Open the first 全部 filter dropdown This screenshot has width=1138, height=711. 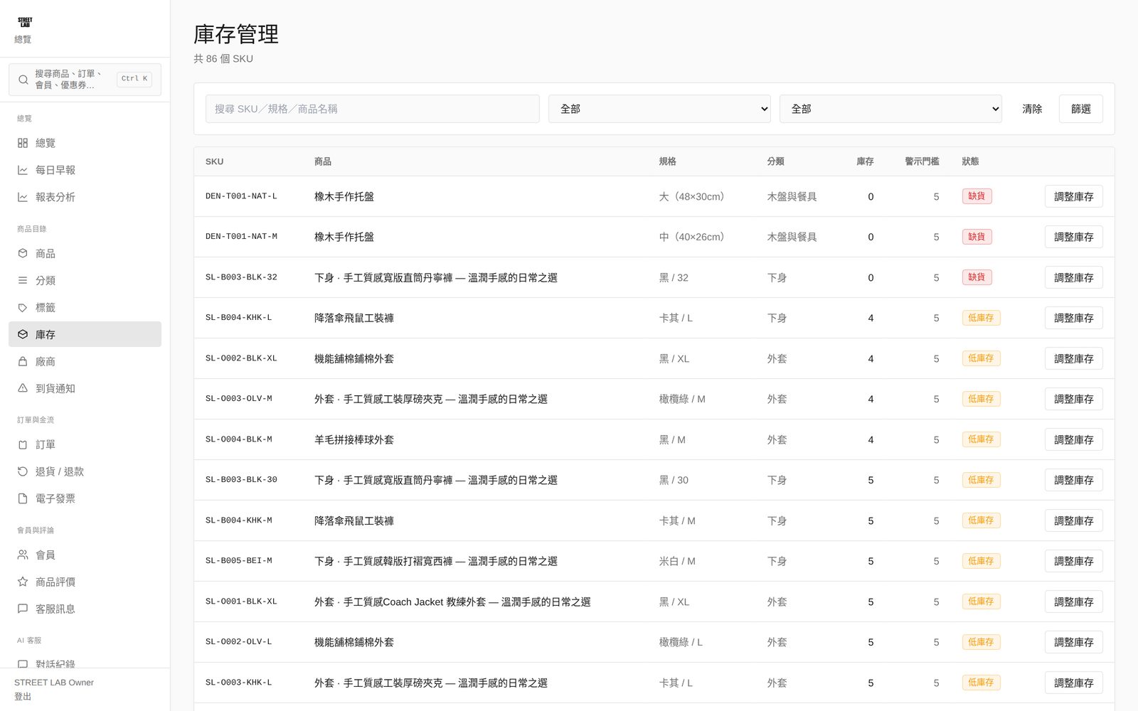659,109
